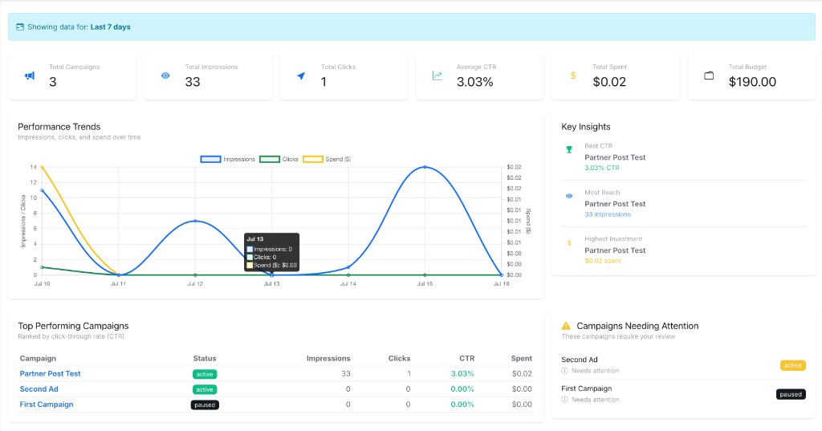Click the $0.02 Total Spent card value
Screen dimensions: 822x431
(609, 82)
